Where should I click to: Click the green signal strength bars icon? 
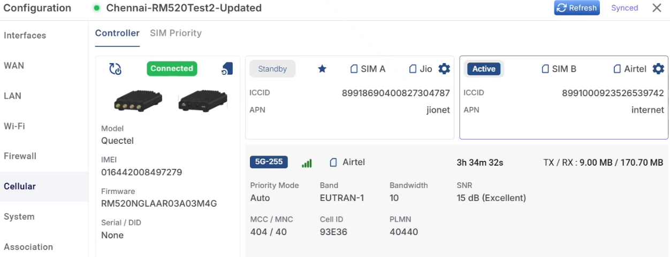tap(307, 162)
